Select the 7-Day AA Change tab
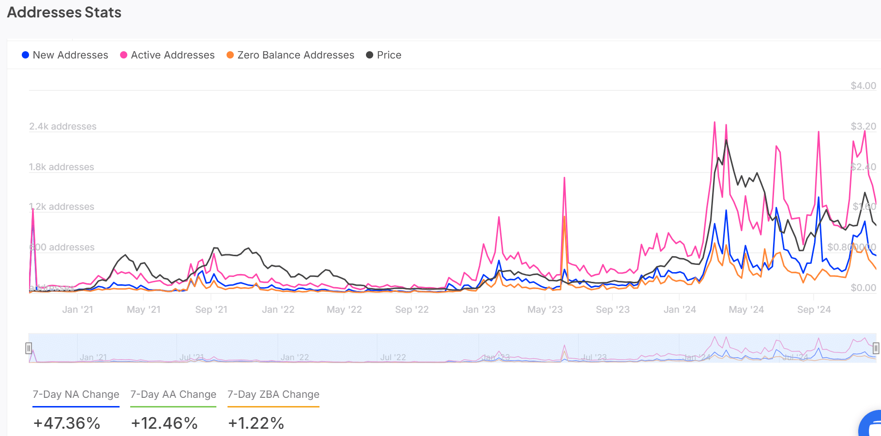 pyautogui.click(x=173, y=394)
